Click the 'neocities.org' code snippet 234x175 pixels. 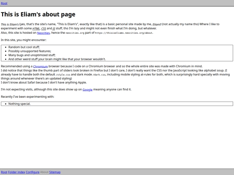(x=75, y=33)
